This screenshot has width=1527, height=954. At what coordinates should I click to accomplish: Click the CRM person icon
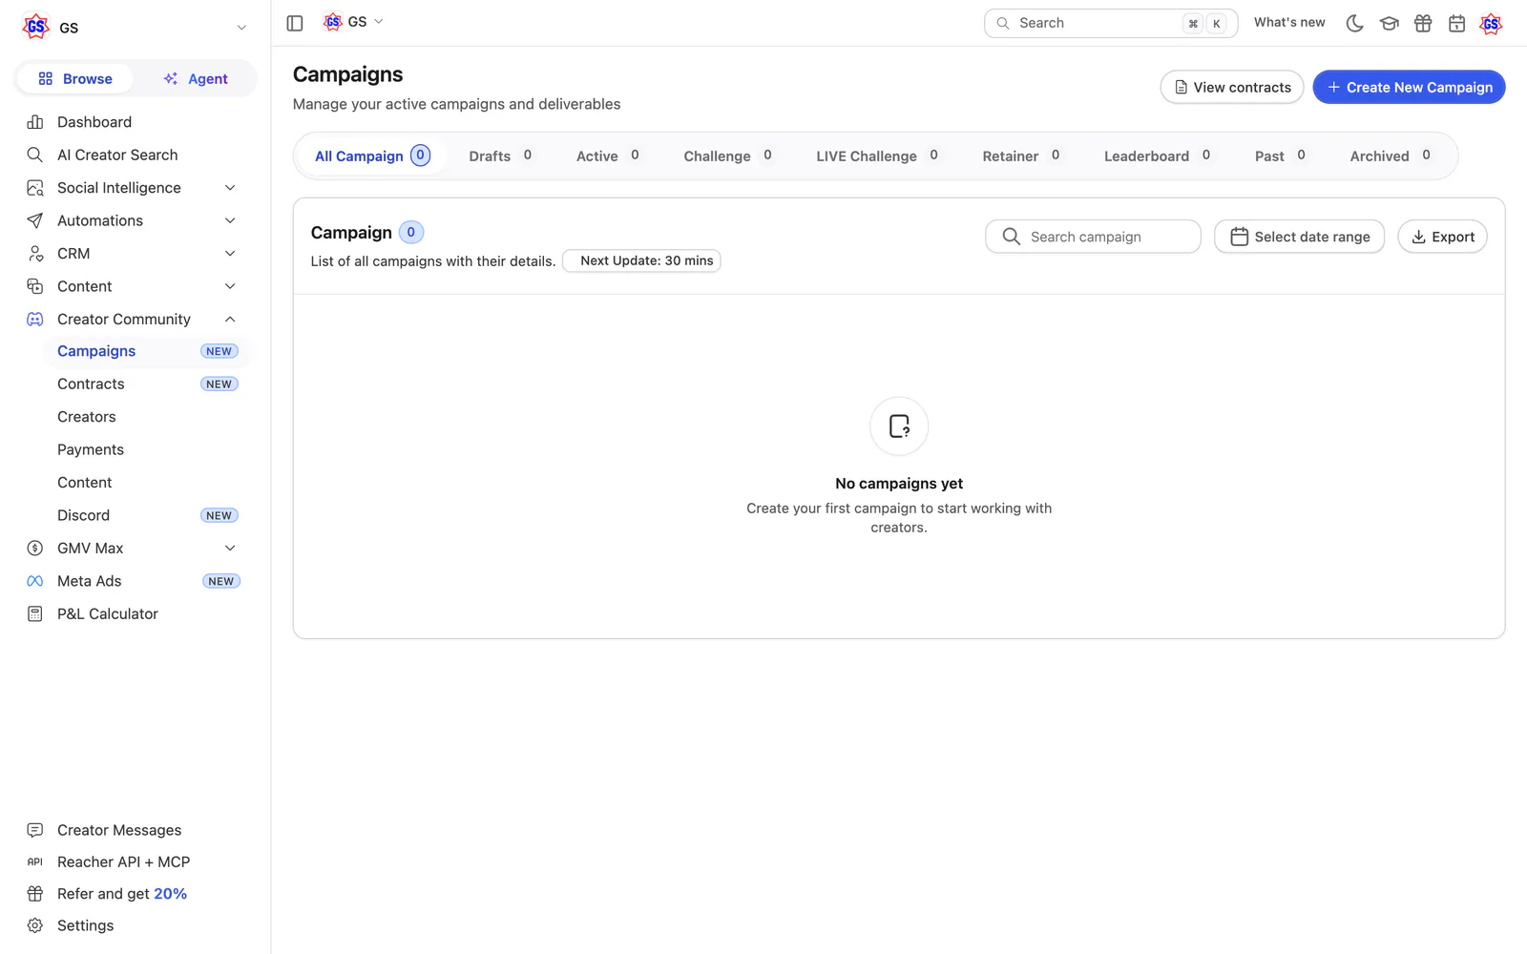tap(35, 254)
